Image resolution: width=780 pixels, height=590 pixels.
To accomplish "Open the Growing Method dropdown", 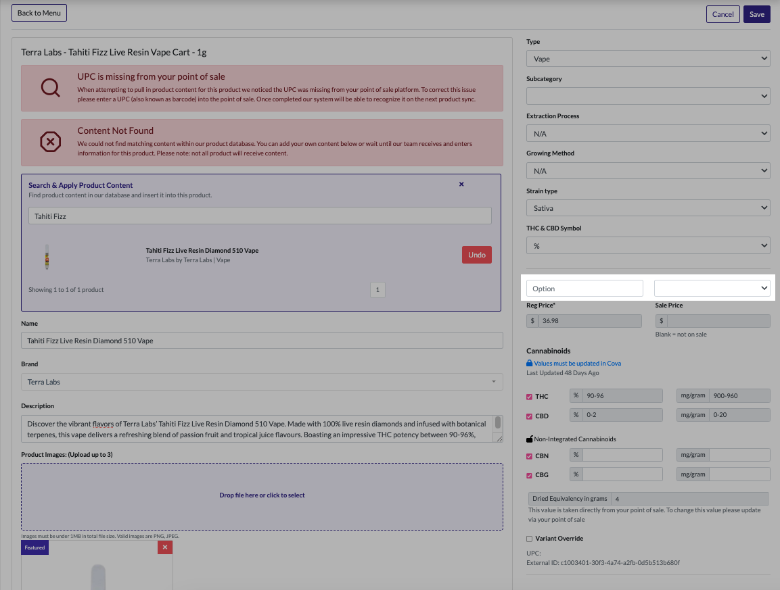I will click(648, 170).
